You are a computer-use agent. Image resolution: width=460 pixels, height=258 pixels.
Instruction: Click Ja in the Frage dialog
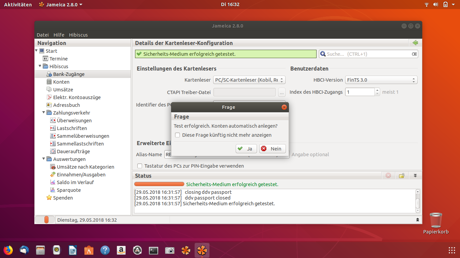[x=246, y=148]
